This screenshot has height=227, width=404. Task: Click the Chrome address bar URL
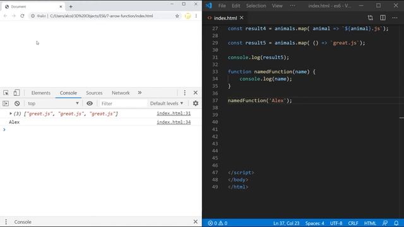(x=101, y=16)
